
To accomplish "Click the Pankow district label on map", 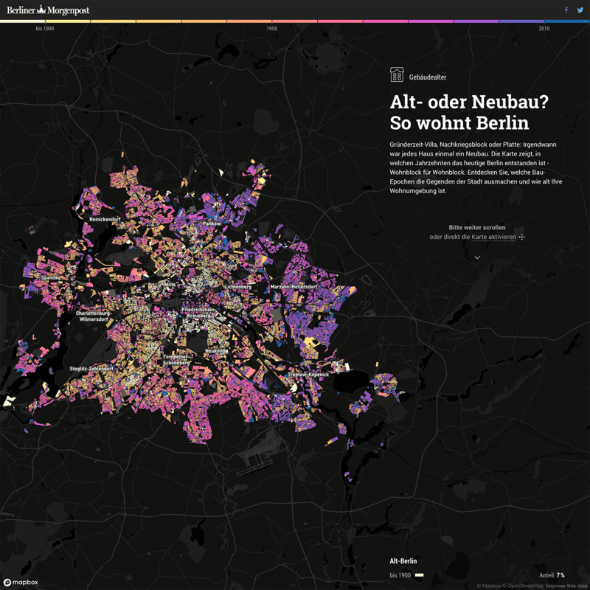I will [x=212, y=223].
